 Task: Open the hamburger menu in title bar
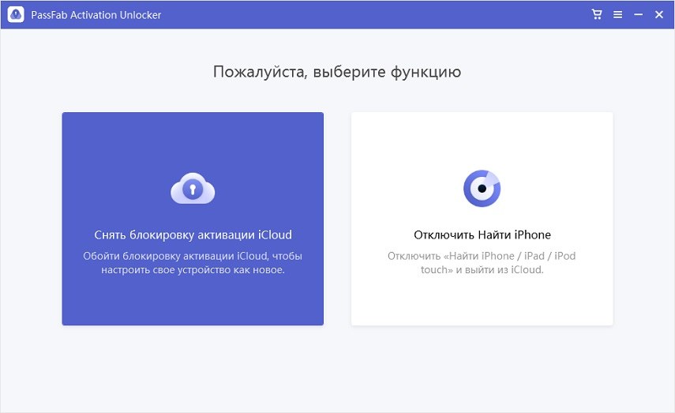point(617,14)
